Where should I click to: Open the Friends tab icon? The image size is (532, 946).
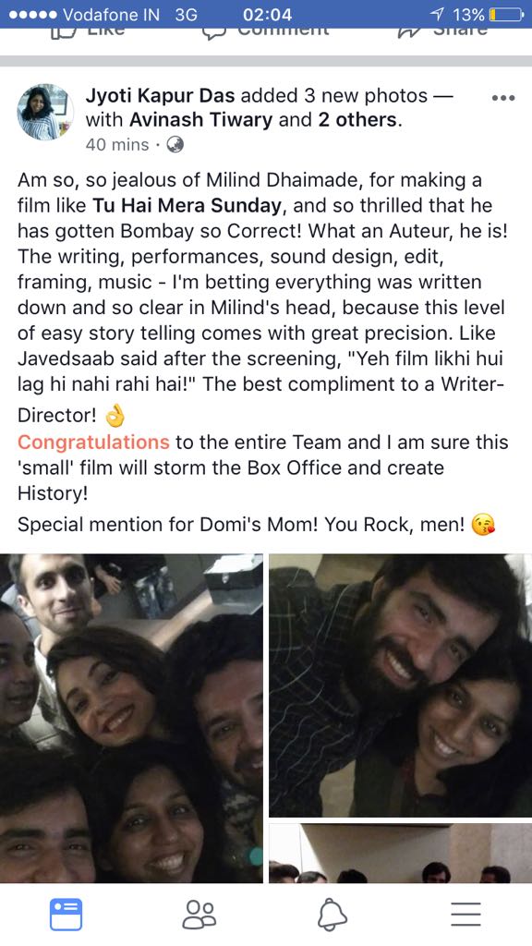pos(199,915)
